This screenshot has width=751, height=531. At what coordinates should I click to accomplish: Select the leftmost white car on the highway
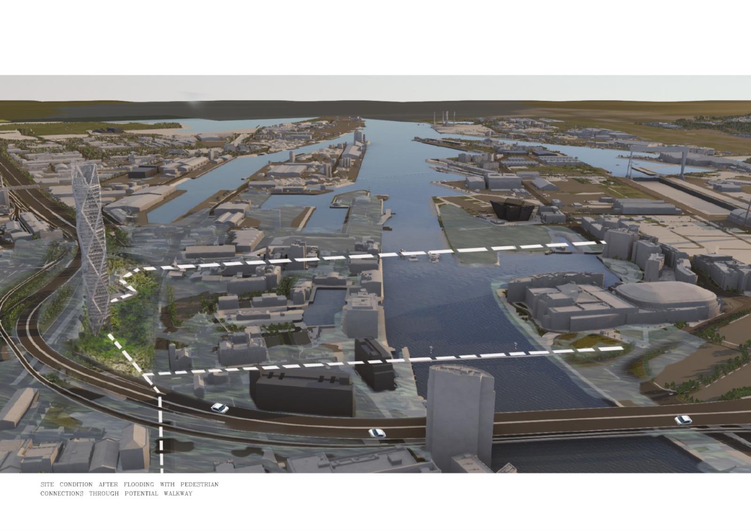[x=220, y=408]
